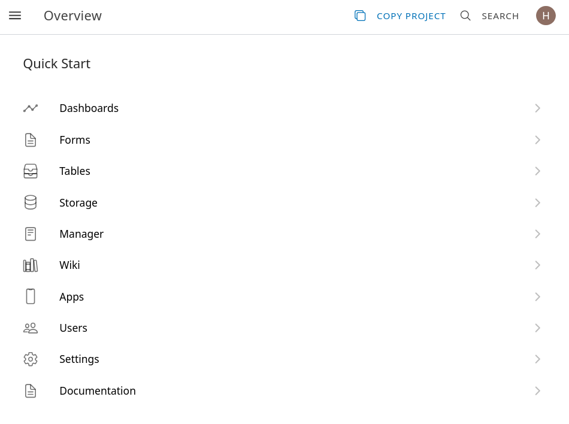Click the copy project icon
This screenshot has width=569, height=424.
click(360, 16)
